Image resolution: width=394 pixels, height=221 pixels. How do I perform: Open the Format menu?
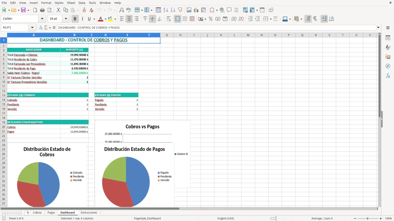point(46,3)
